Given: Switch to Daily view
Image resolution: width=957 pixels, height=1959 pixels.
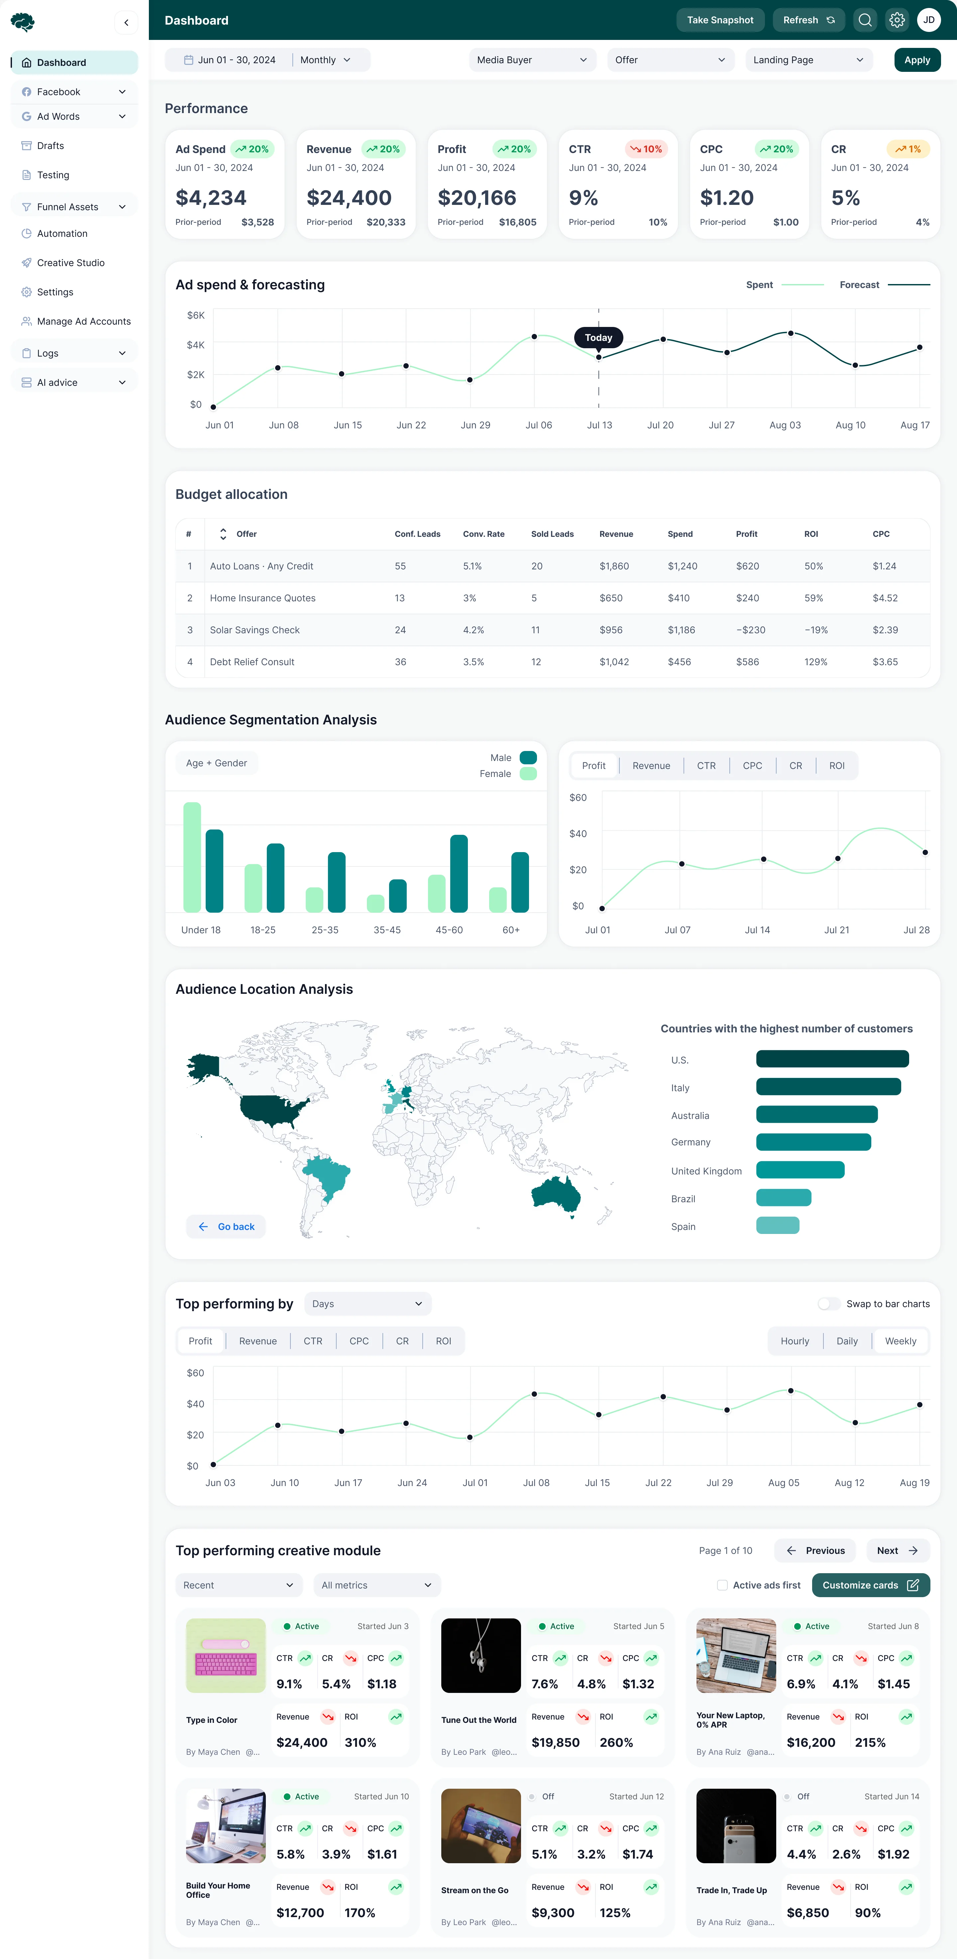Looking at the screenshot, I should 847,1341.
